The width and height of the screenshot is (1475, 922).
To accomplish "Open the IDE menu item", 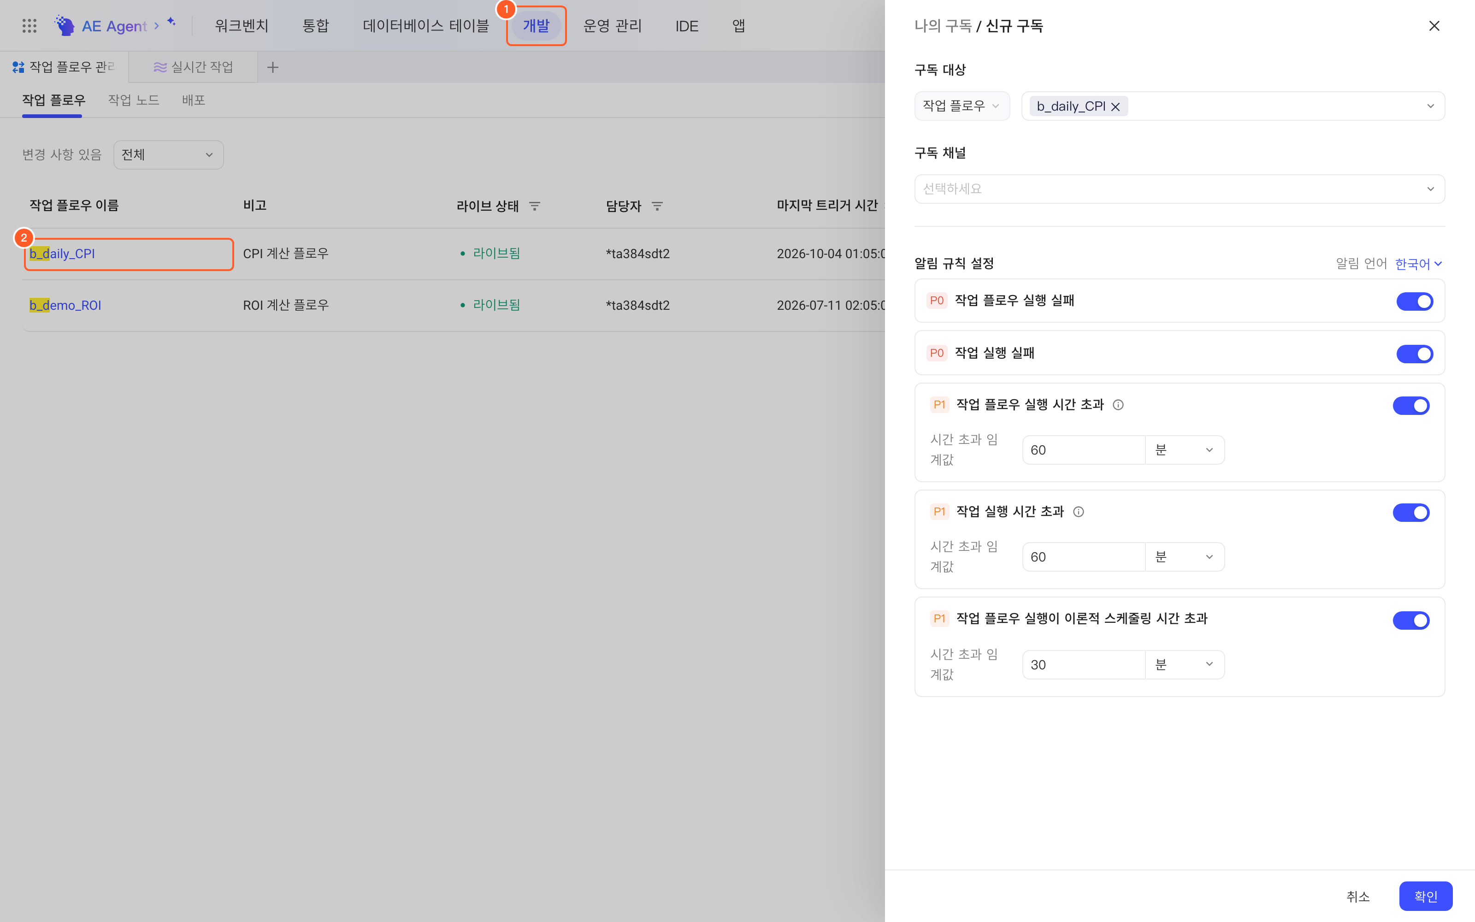I will point(686,26).
